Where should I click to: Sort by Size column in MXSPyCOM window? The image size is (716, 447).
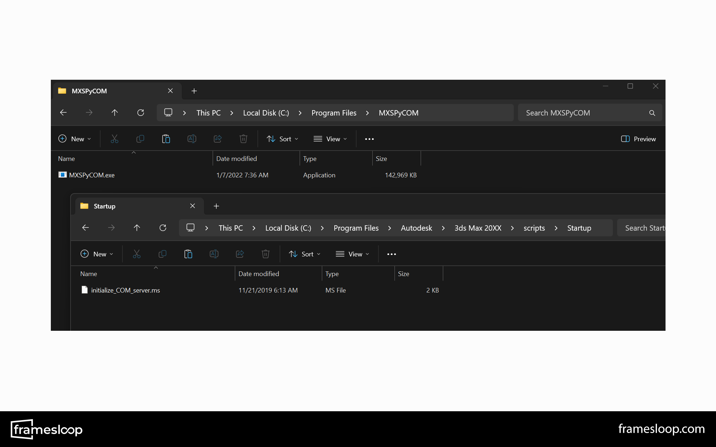pyautogui.click(x=397, y=159)
